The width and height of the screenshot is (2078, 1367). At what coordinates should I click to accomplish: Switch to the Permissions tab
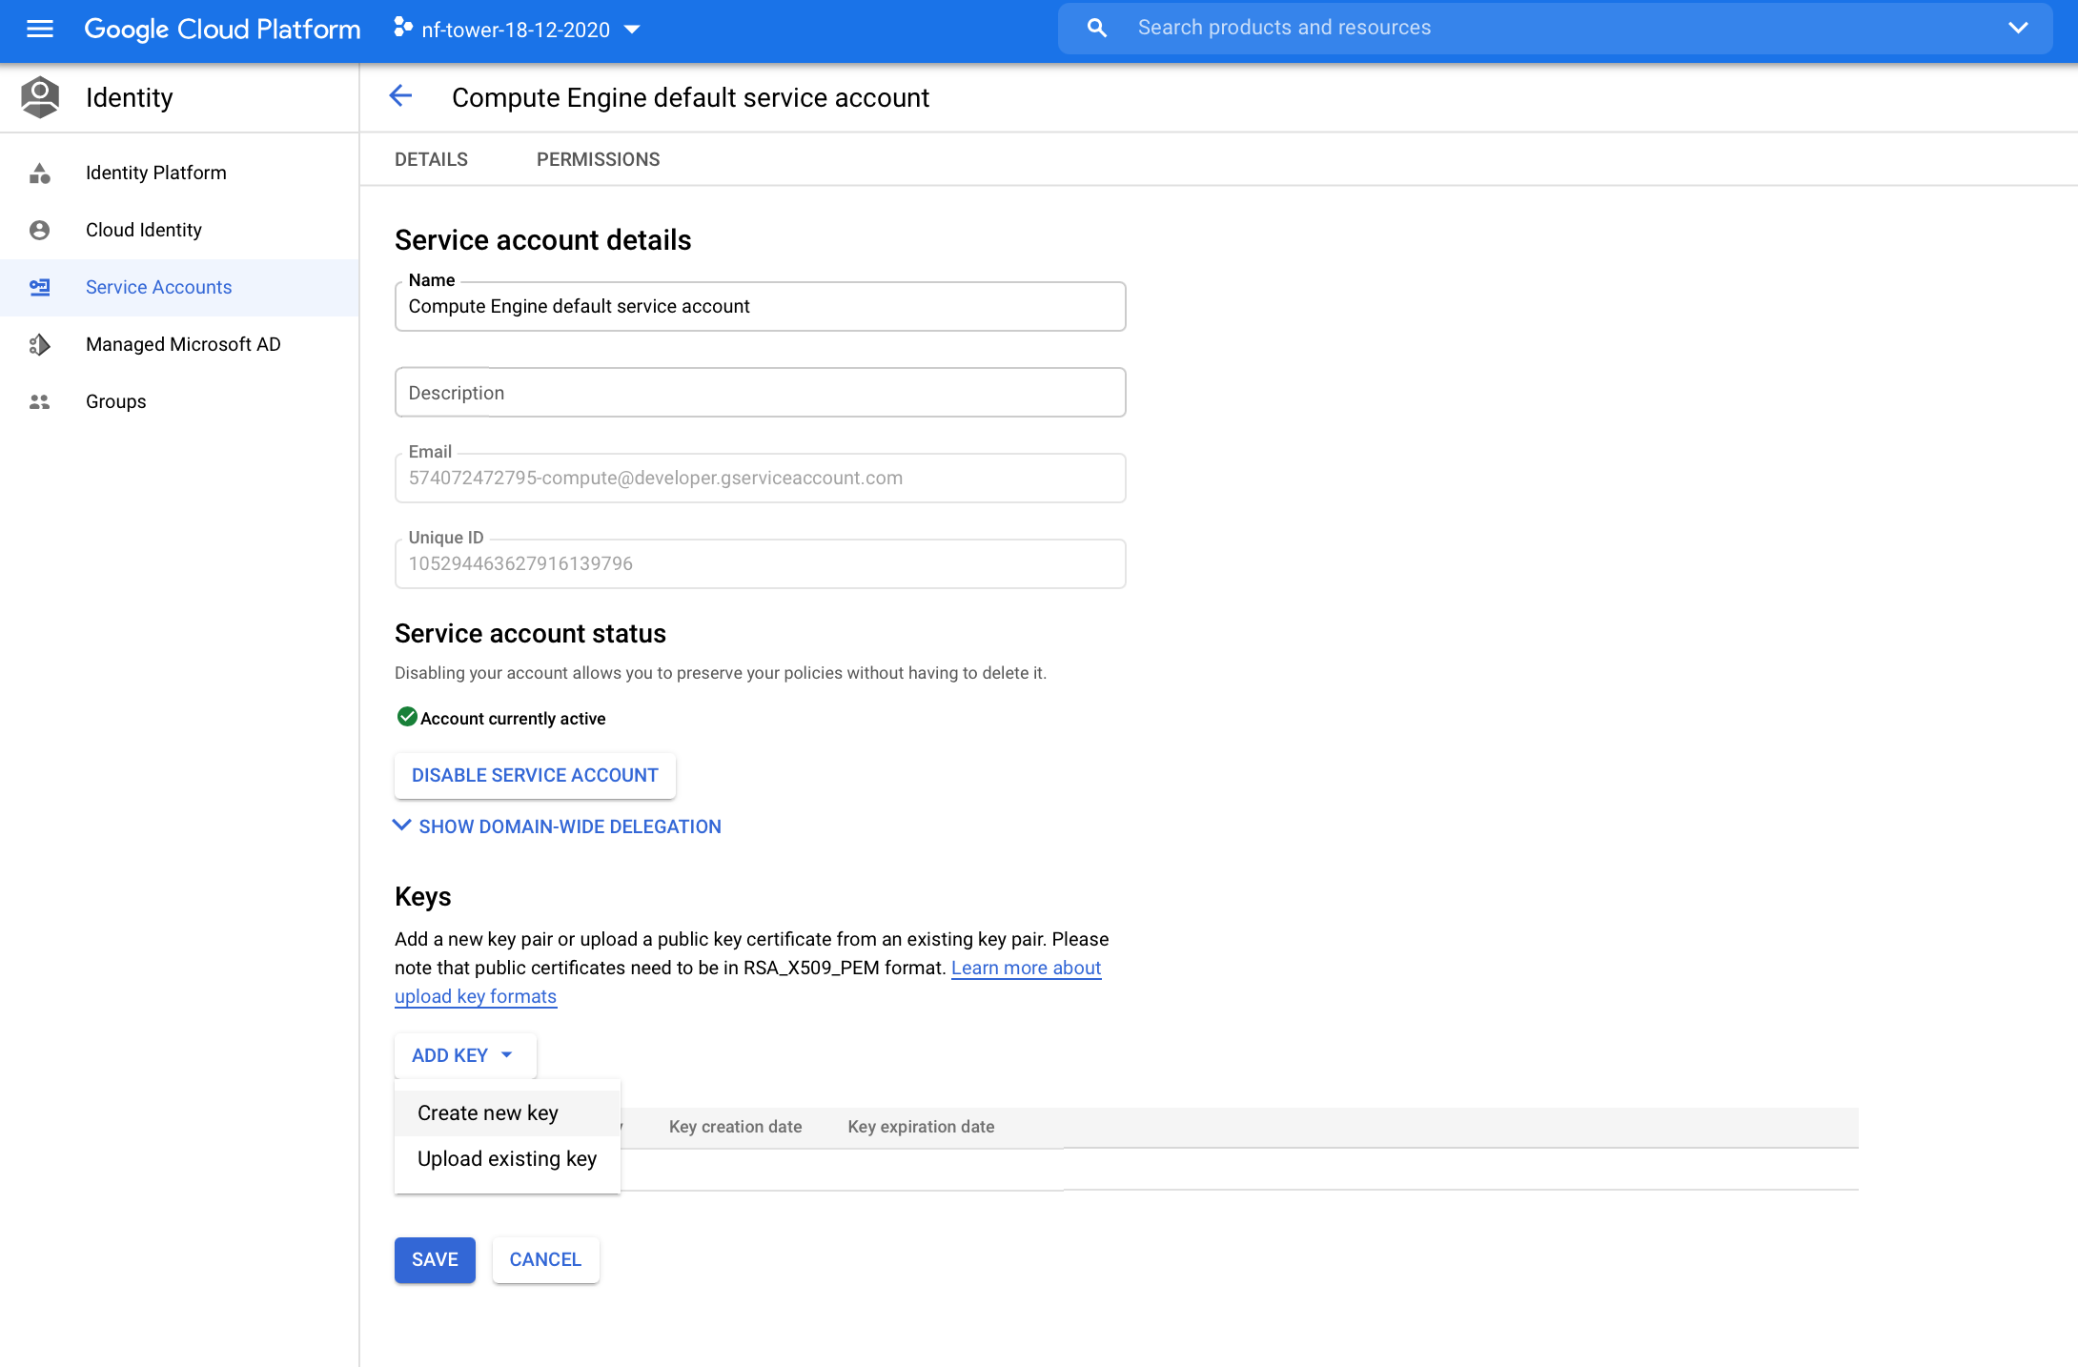point(598,159)
